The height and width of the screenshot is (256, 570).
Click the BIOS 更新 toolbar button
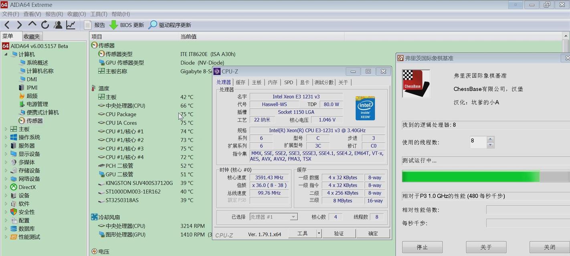coord(127,25)
